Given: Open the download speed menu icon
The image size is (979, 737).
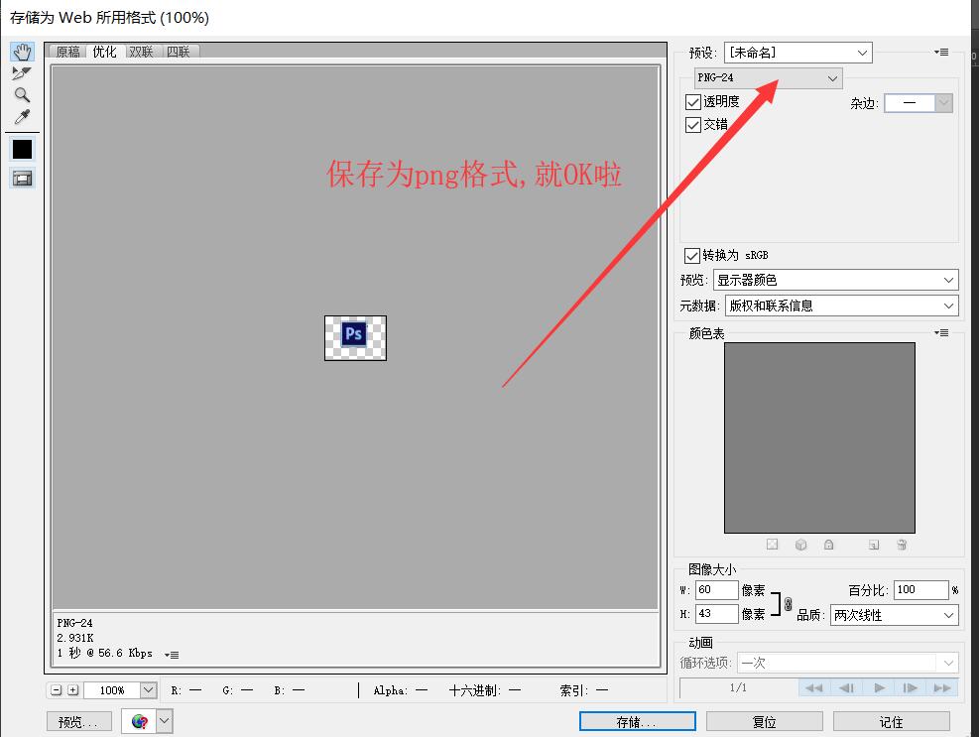Looking at the screenshot, I should (x=172, y=655).
